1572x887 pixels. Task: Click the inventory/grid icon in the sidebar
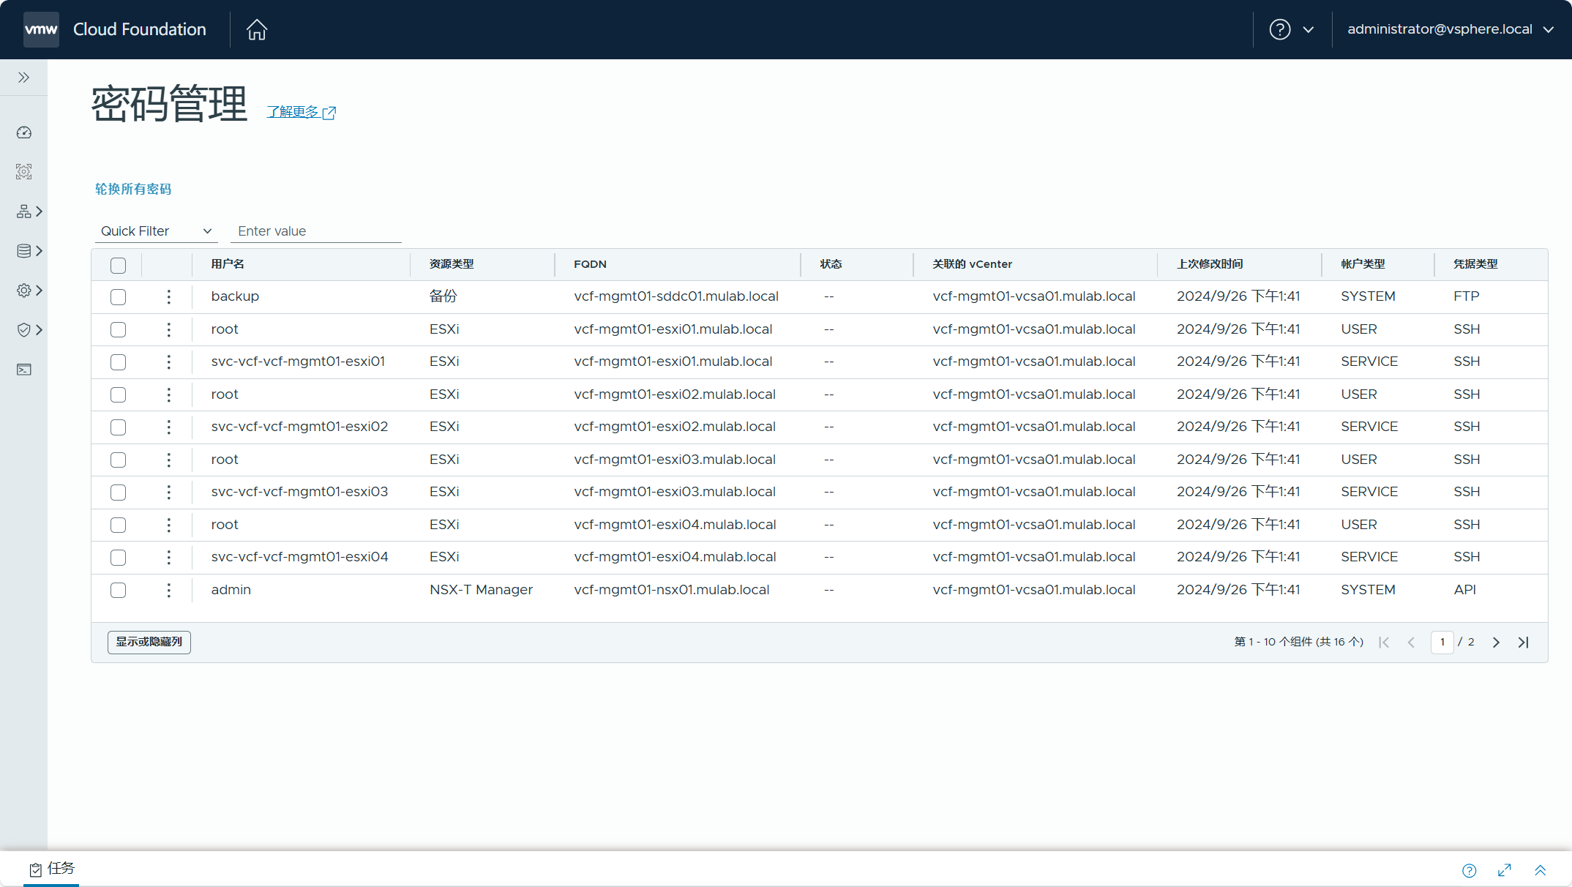click(x=23, y=212)
